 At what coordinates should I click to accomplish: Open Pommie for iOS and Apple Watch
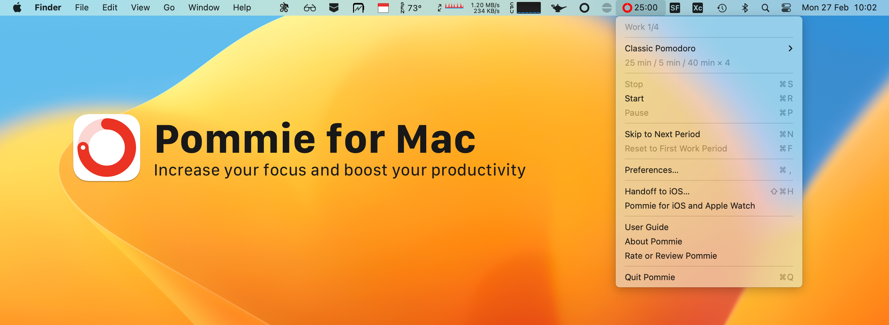click(690, 206)
